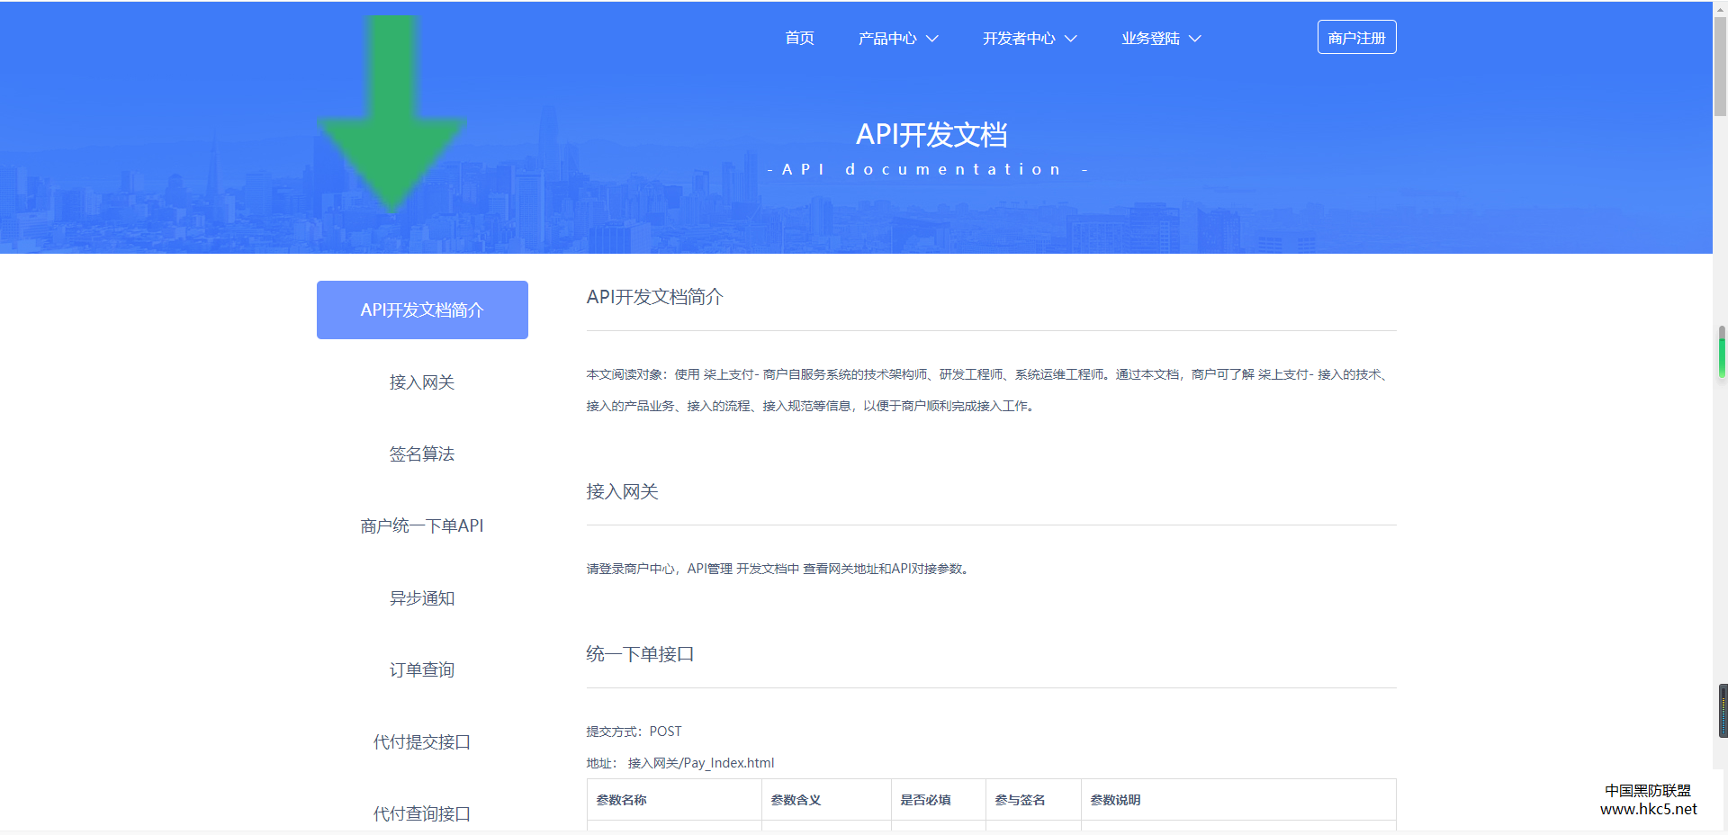
Task: Click the API开发文档简介 section heading
Action: pyautogui.click(x=654, y=297)
